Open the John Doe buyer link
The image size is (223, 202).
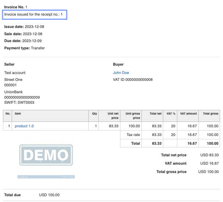tap(121, 73)
